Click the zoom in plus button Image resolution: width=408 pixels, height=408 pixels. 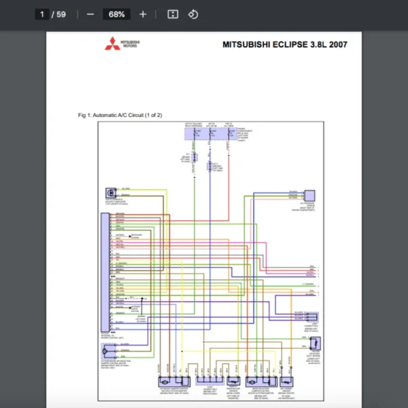pyautogui.click(x=143, y=14)
